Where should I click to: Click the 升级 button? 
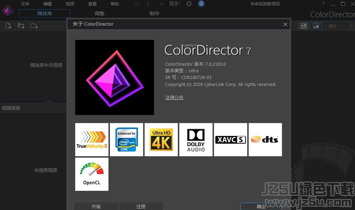(96, 206)
